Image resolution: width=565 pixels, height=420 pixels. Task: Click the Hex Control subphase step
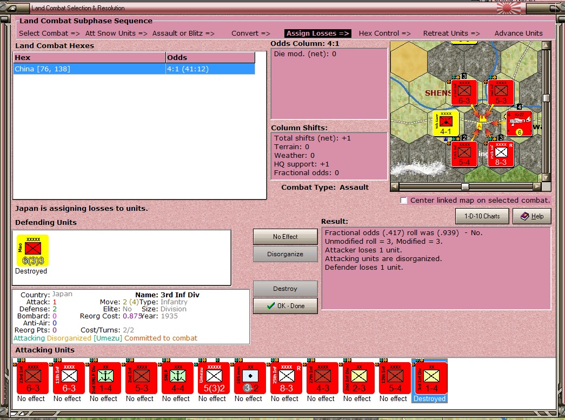pyautogui.click(x=384, y=33)
